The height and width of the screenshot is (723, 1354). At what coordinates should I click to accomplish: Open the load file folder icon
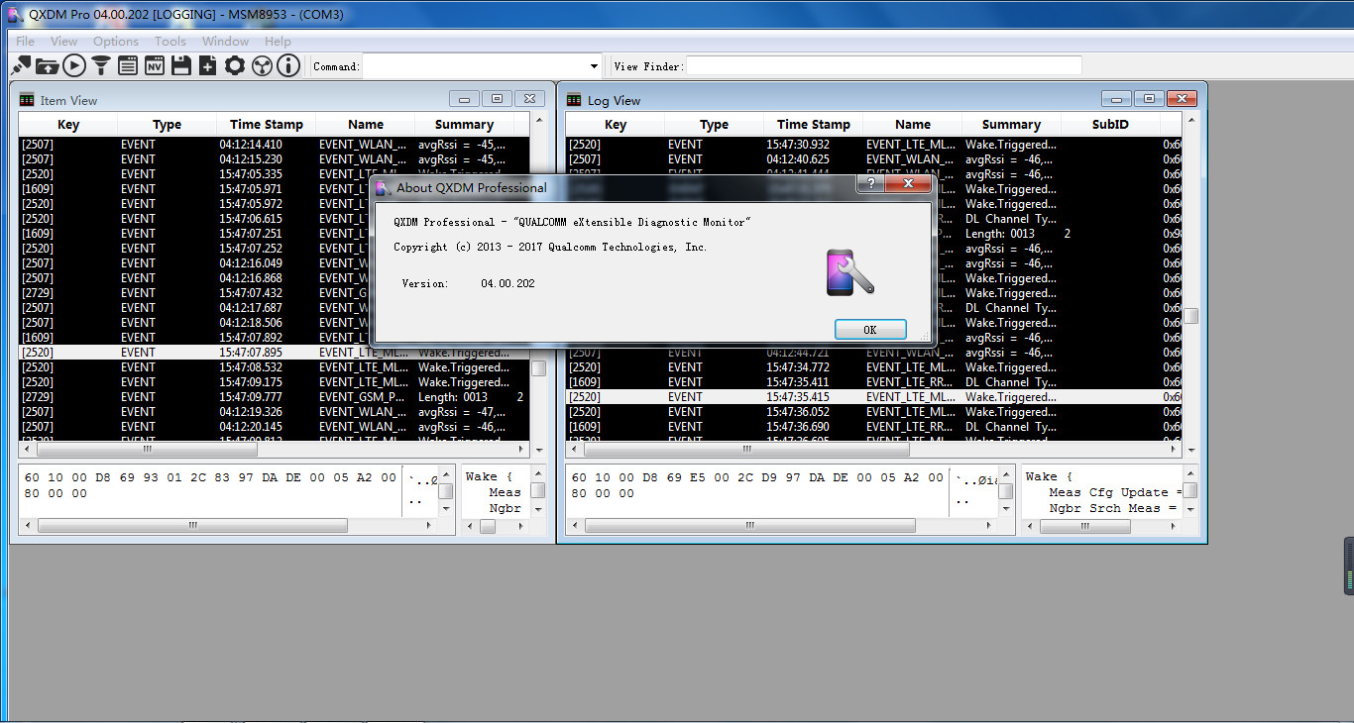(x=47, y=65)
